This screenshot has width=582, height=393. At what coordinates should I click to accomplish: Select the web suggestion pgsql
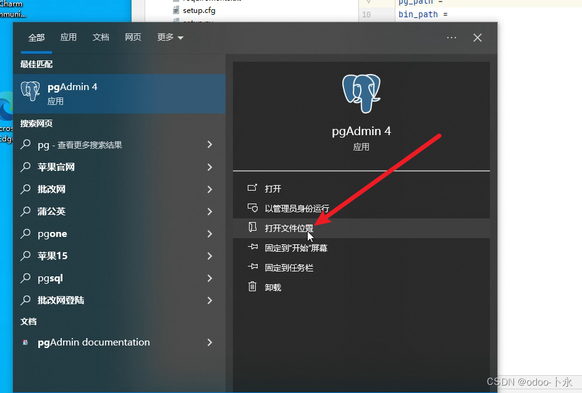point(119,278)
